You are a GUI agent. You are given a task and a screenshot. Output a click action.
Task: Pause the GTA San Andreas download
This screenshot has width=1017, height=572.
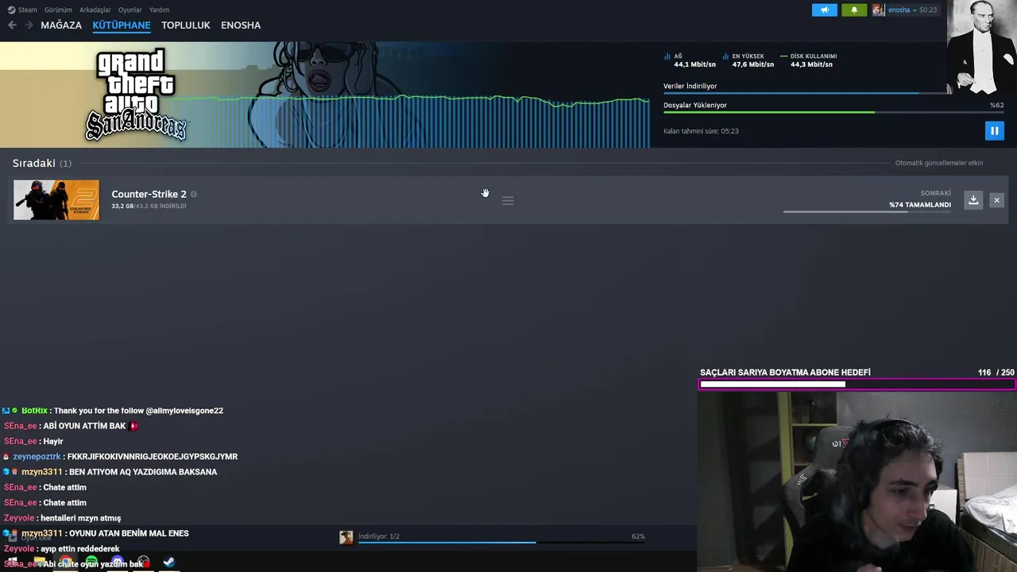coord(994,130)
